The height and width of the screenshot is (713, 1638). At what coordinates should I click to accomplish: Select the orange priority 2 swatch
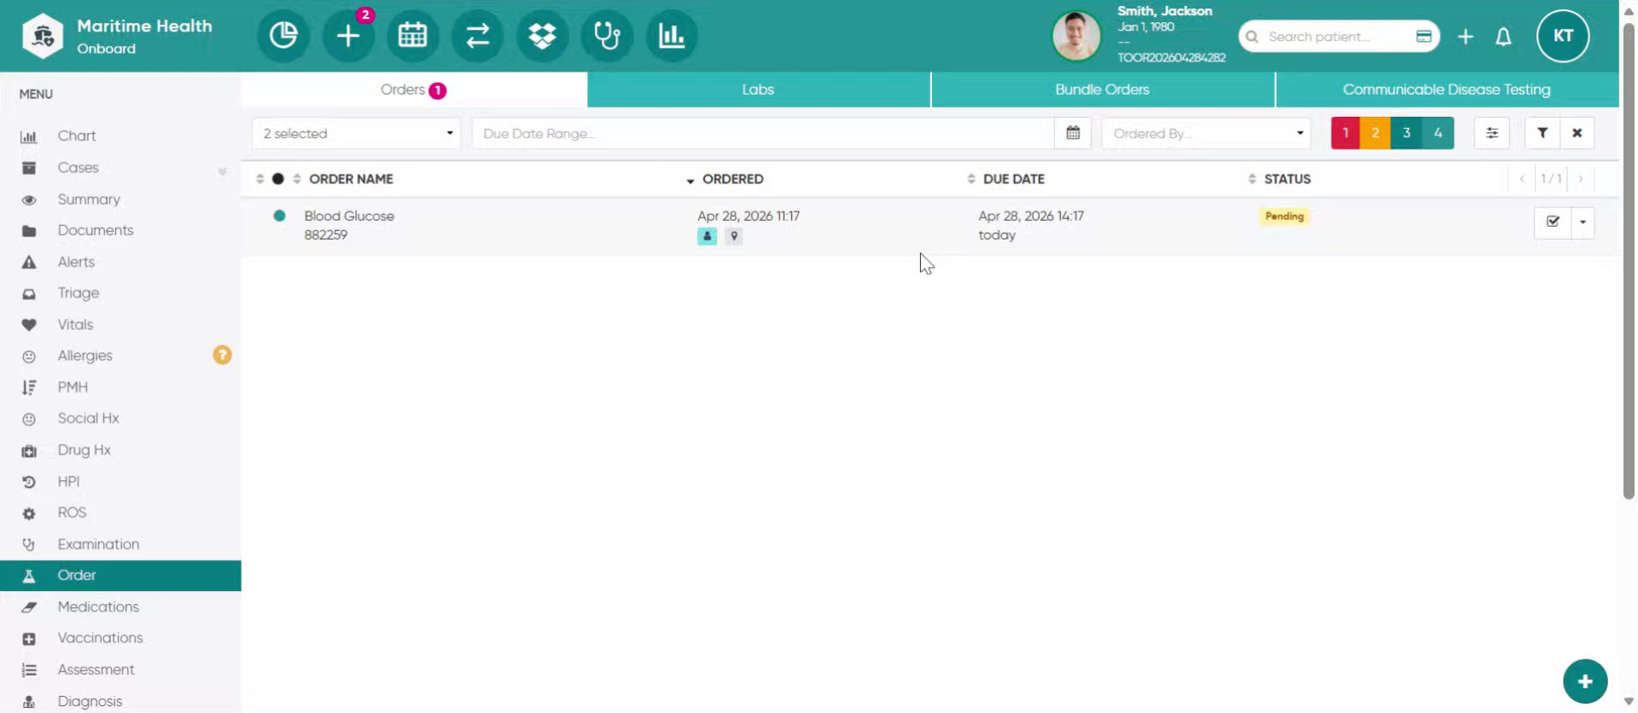click(1375, 133)
